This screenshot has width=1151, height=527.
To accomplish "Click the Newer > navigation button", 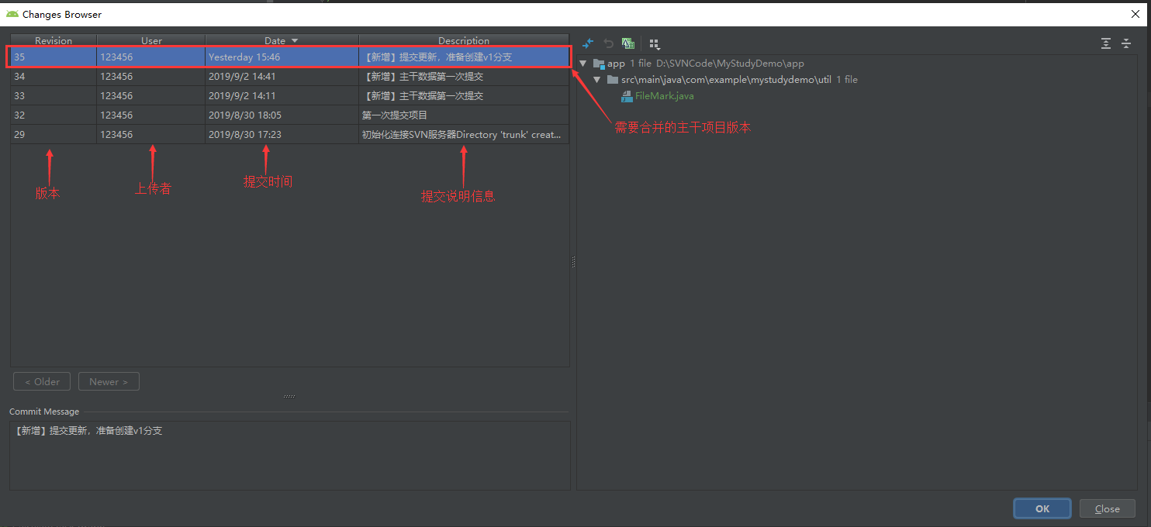I will [x=108, y=381].
